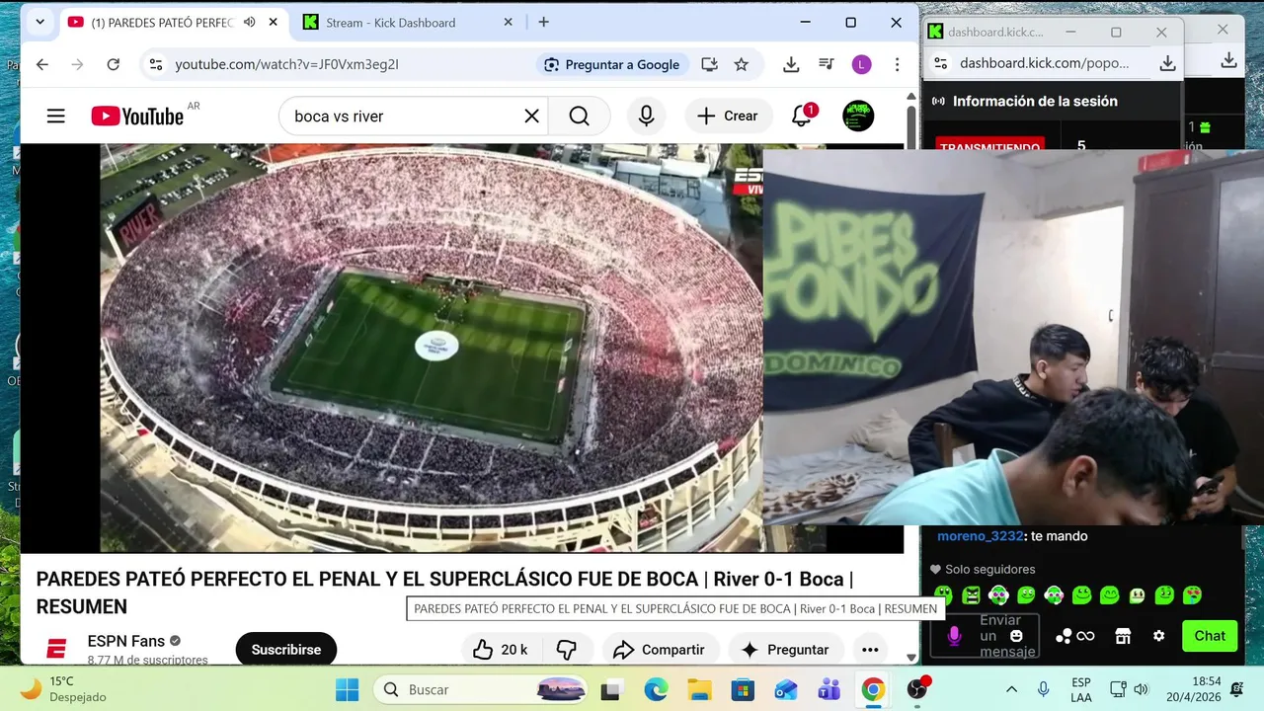
Task: Open OBS Studio from taskbar
Action: coord(917,689)
